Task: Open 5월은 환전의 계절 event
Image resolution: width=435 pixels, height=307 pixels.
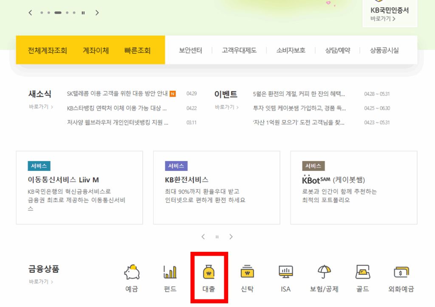Action: (x=299, y=94)
